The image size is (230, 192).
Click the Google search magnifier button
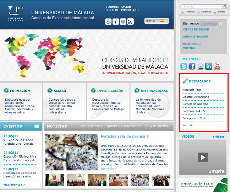coord(225,6)
